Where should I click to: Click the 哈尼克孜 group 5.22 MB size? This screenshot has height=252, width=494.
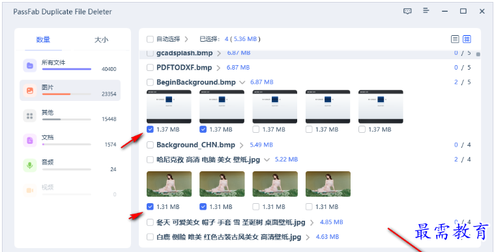click(286, 160)
